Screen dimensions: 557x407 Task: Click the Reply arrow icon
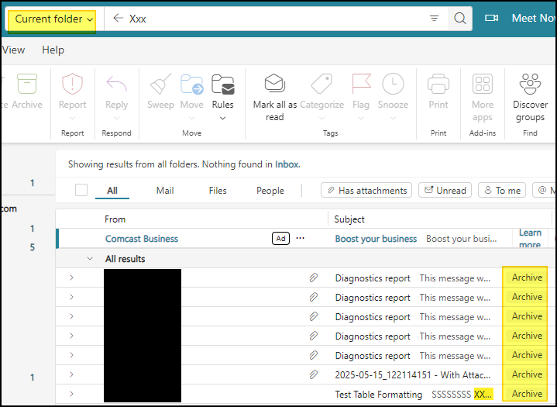(x=116, y=84)
